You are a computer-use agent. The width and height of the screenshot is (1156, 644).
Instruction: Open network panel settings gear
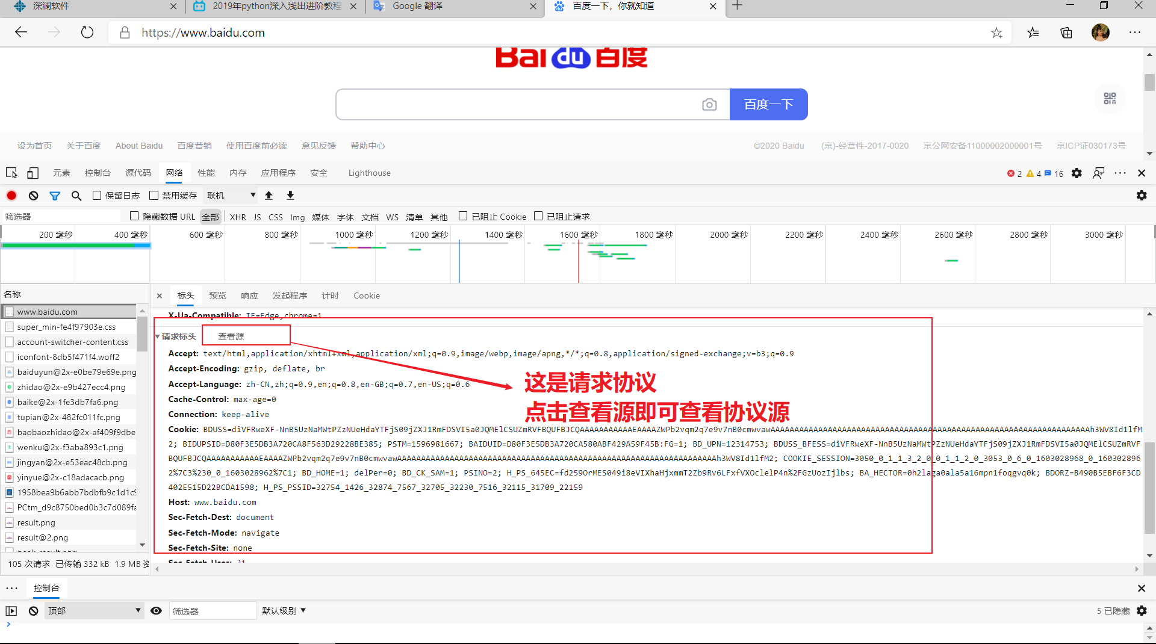[1142, 196]
